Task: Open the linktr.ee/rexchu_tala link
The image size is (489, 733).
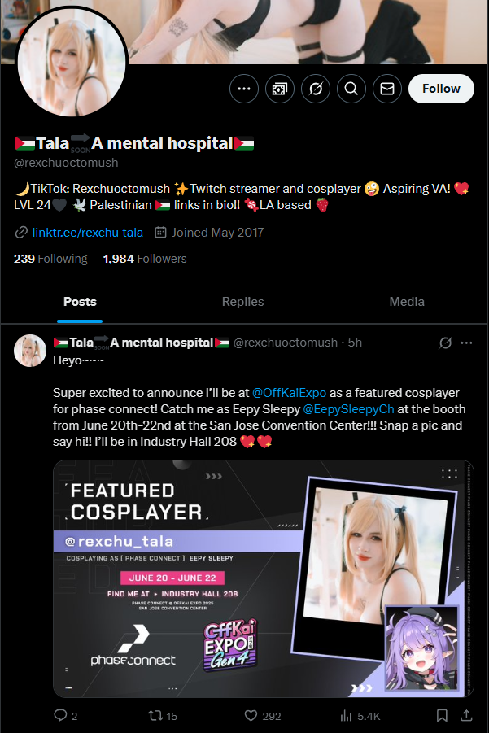Action: [87, 233]
